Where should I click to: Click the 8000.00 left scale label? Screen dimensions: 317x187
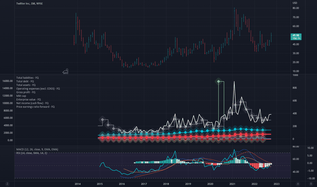[8, 111]
